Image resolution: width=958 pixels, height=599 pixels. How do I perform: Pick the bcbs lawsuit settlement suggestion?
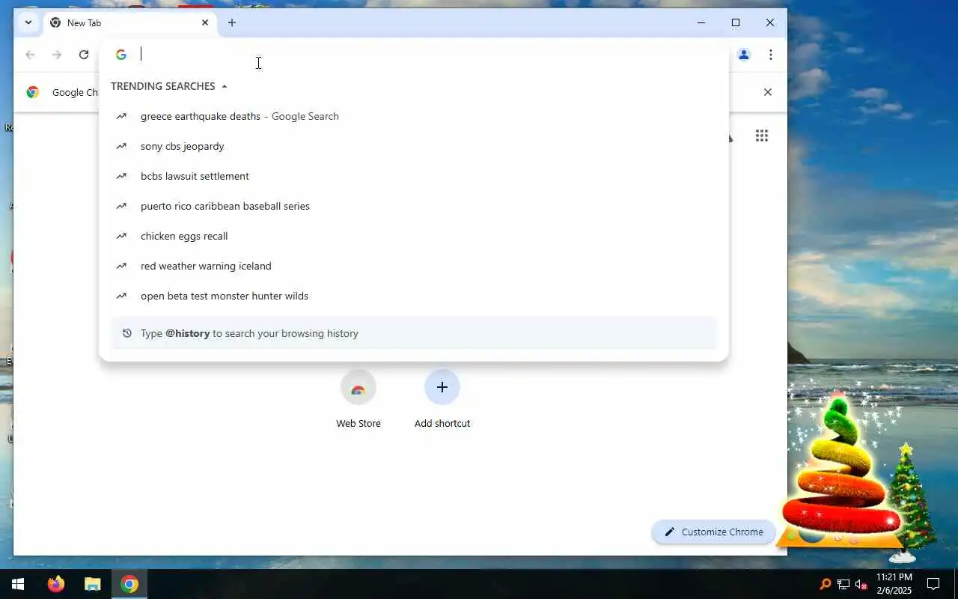[414, 176]
